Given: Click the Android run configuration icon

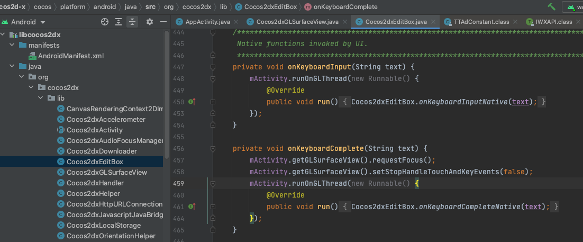Looking at the screenshot, I should click(x=570, y=7).
